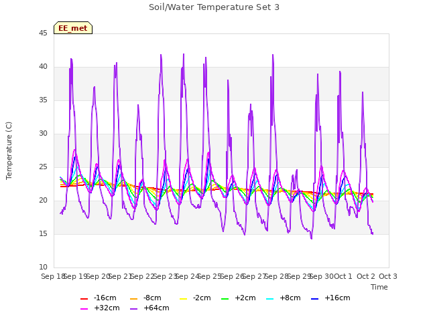Click the purple +64cm legend color marker
This screenshot has height=321, width=429.
tap(133, 309)
